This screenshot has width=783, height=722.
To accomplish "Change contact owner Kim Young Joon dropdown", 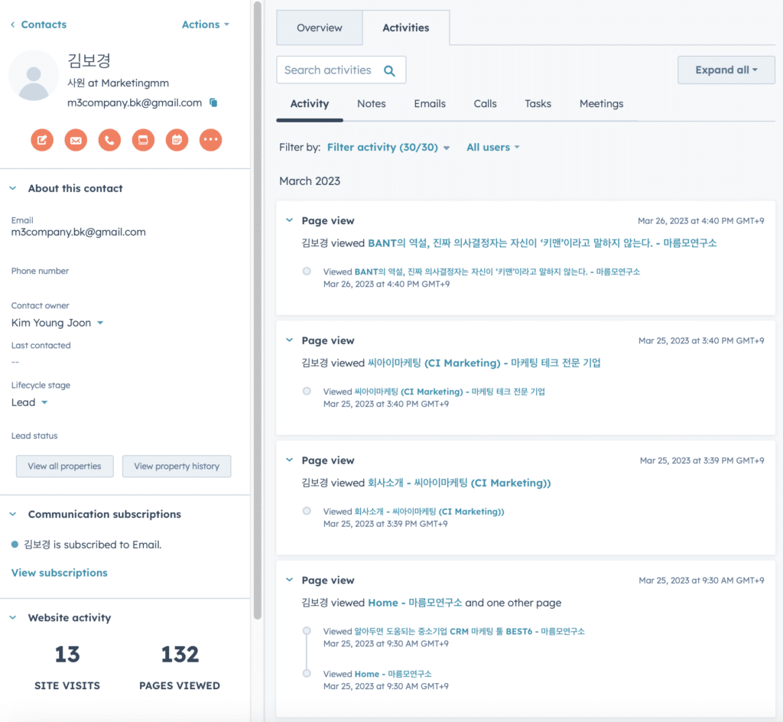I will [57, 323].
